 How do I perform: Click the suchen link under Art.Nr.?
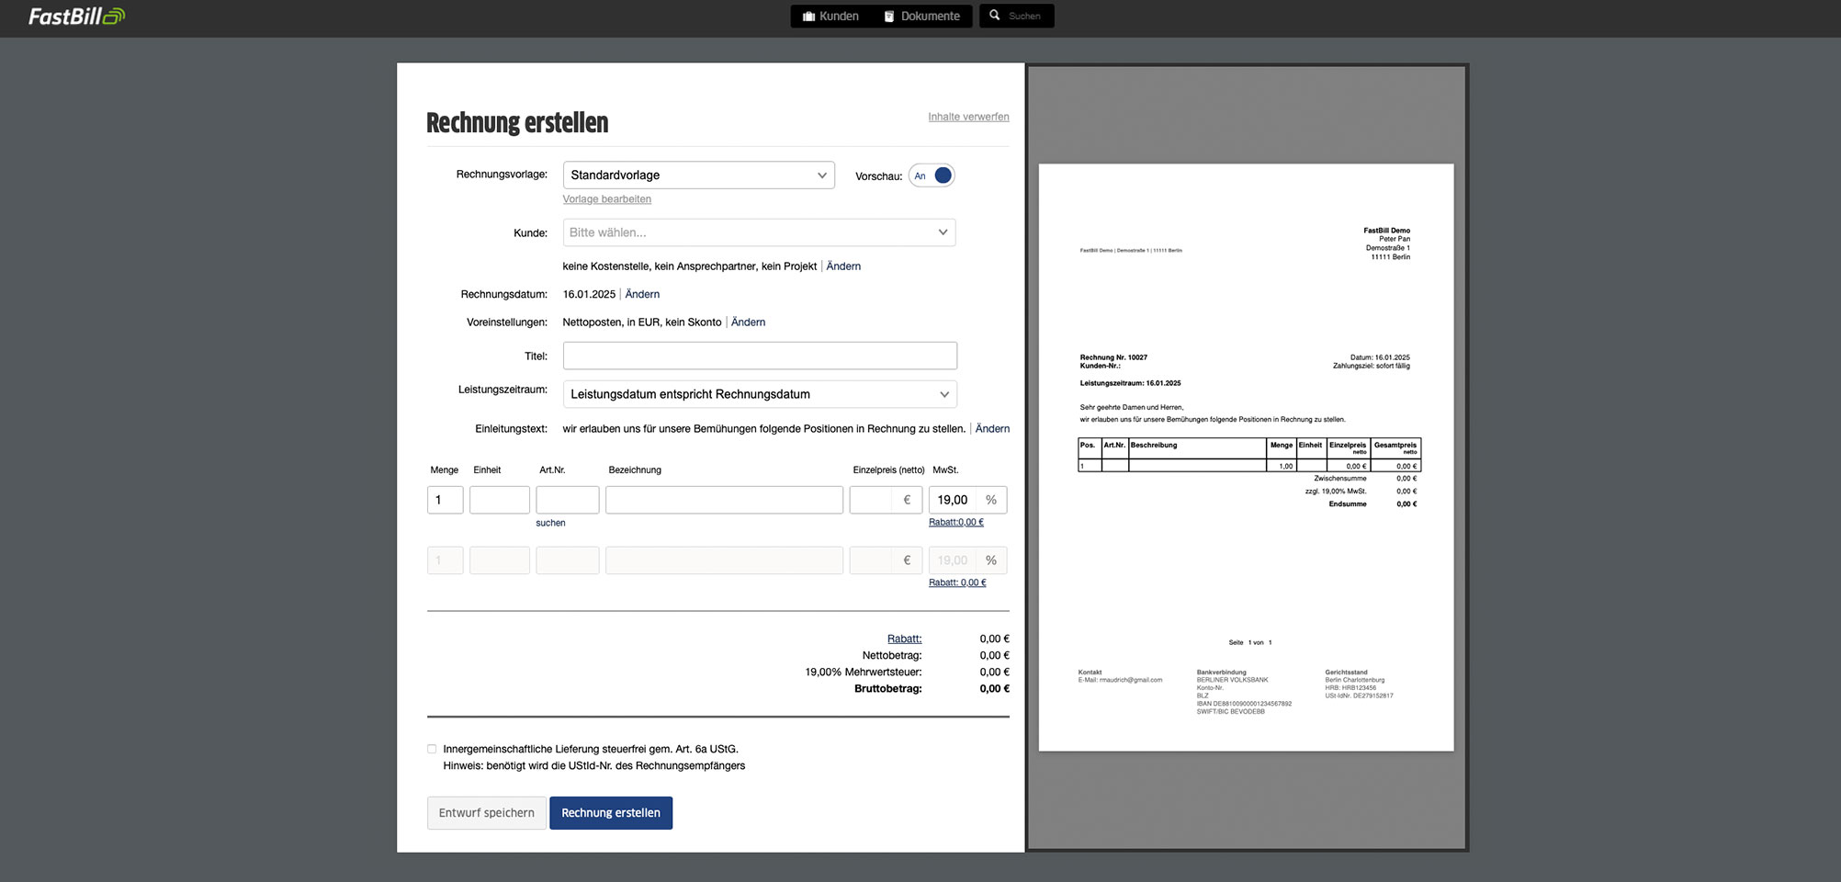click(550, 523)
